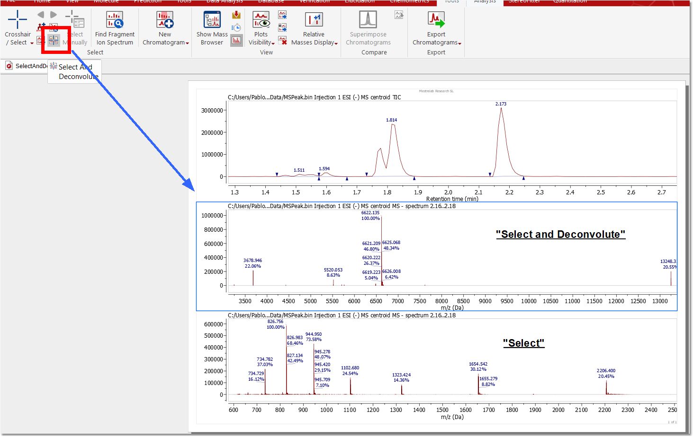
Task: Click Find Fragment Ion Spectrum icon
Action: pyautogui.click(x=115, y=20)
